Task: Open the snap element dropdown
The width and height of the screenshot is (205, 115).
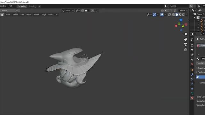Action: click(x=87, y=11)
